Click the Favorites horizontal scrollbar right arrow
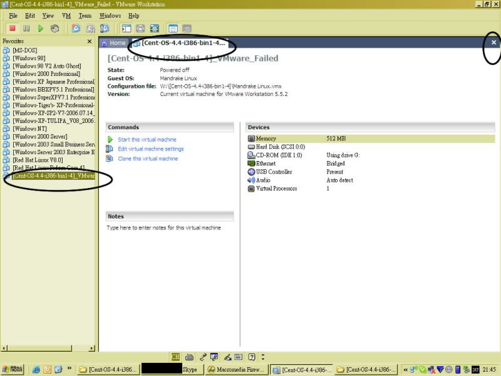The height and width of the screenshot is (376, 501). click(92, 348)
